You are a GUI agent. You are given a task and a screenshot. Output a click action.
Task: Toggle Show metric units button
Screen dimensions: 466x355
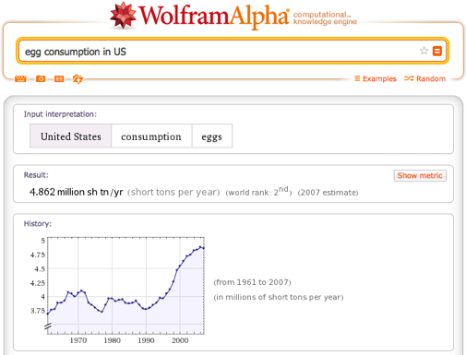tap(420, 175)
